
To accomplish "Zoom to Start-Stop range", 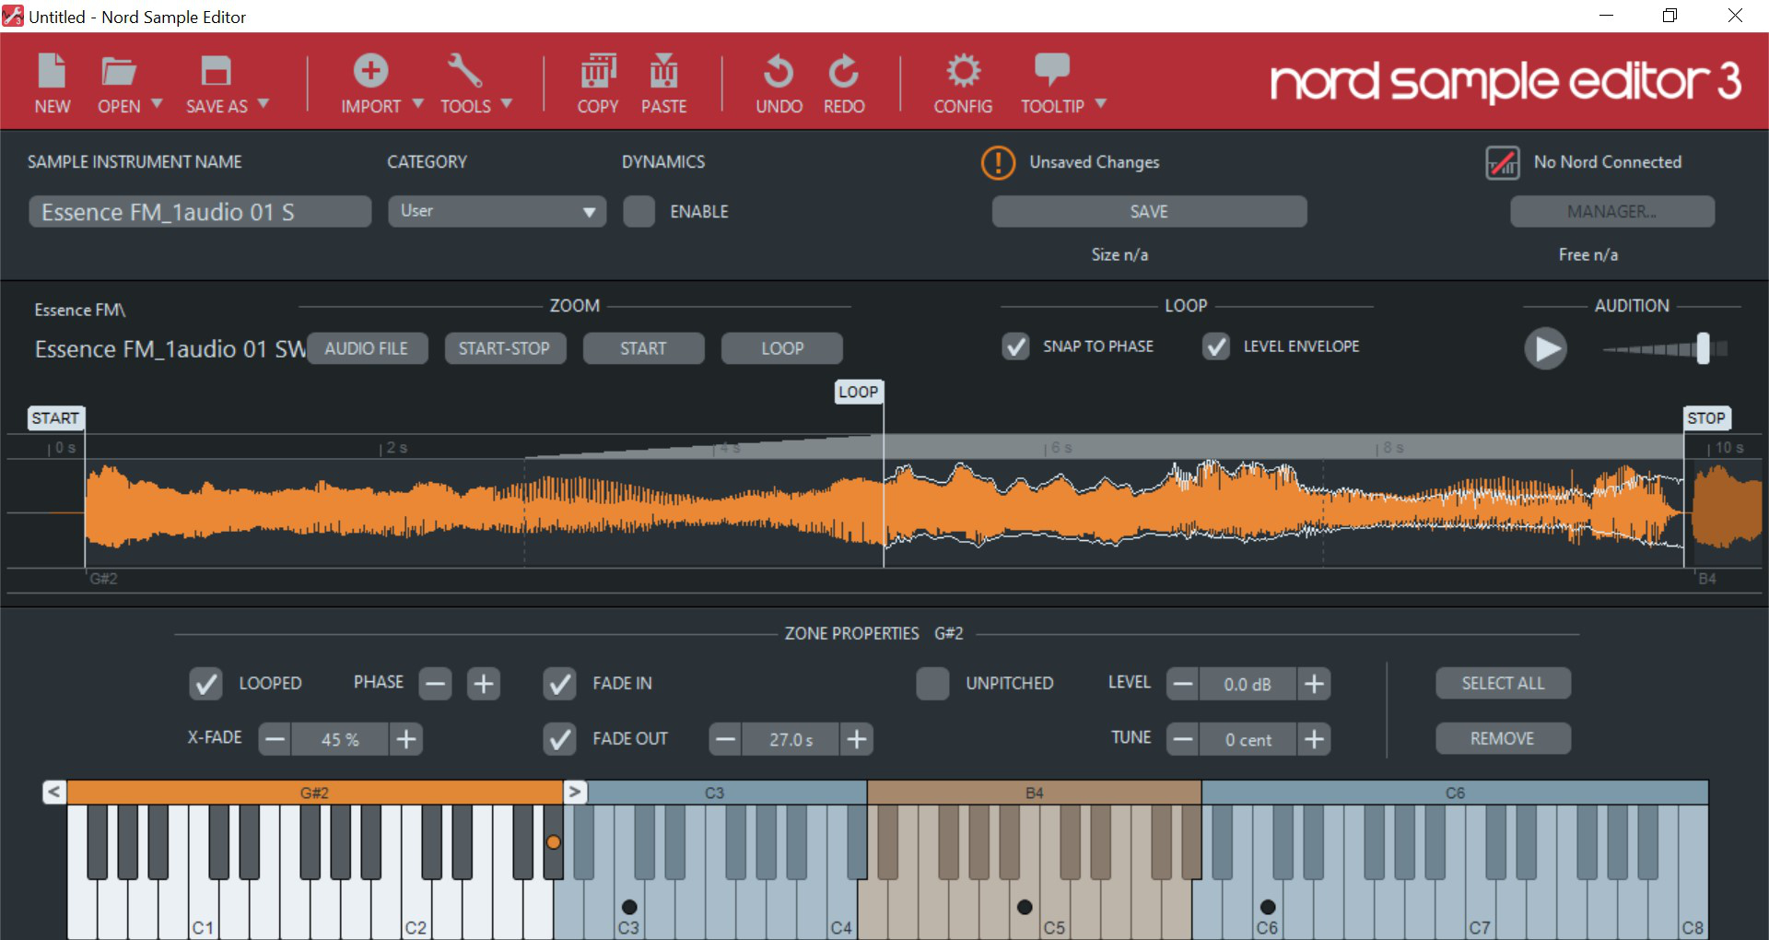I will 505,348.
